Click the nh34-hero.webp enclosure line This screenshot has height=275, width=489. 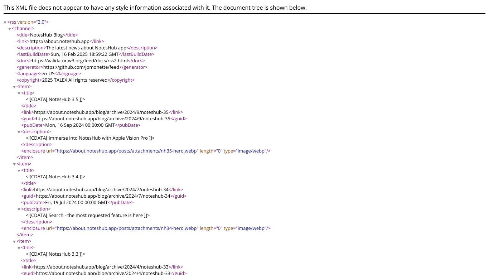point(146,228)
